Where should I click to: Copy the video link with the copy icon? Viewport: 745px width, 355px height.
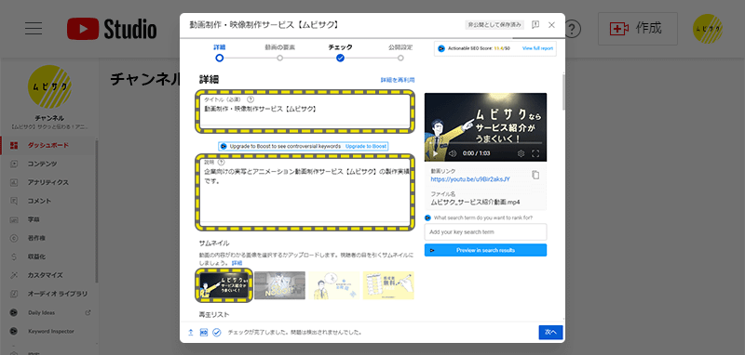[535, 175]
